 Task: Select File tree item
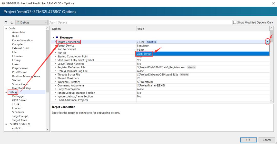tap(14, 52)
